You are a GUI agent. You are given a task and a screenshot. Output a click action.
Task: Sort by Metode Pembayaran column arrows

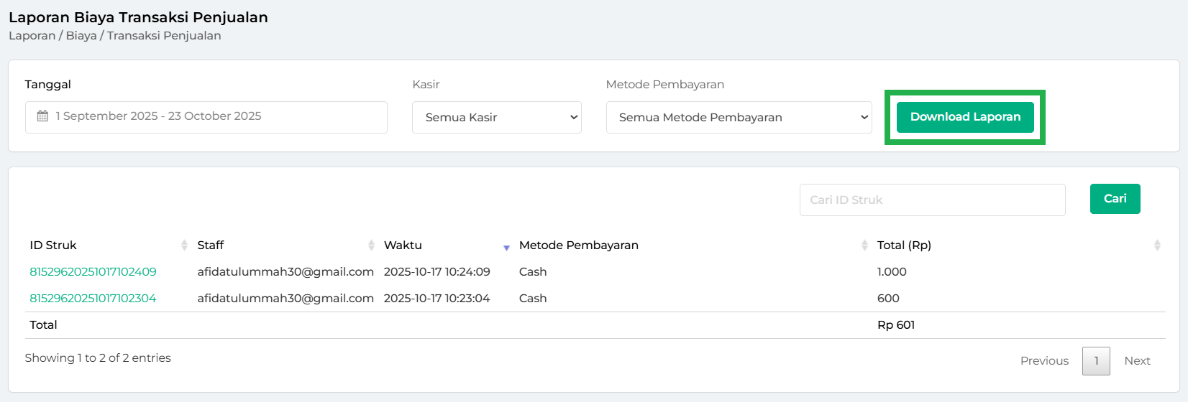click(864, 246)
